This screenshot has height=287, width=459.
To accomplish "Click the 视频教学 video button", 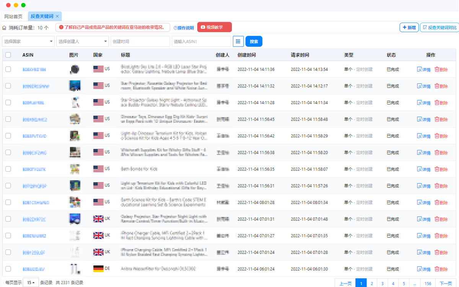I will [214, 27].
